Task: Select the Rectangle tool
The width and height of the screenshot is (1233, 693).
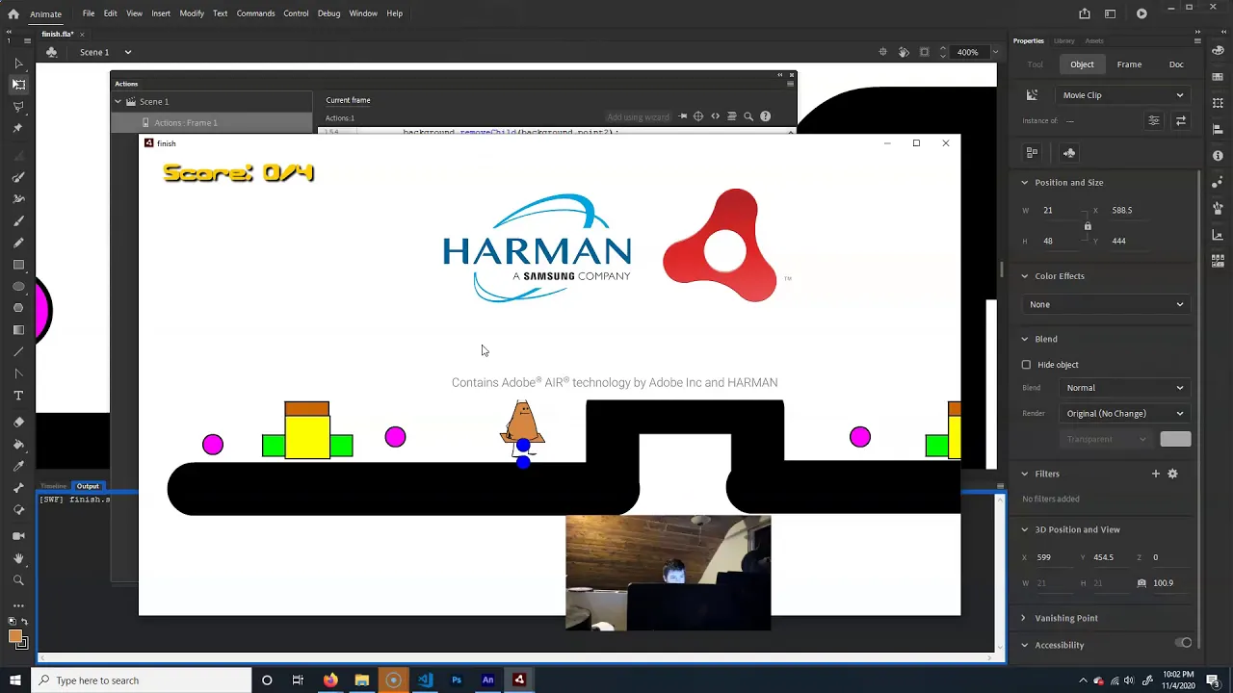Action: pos(18,265)
